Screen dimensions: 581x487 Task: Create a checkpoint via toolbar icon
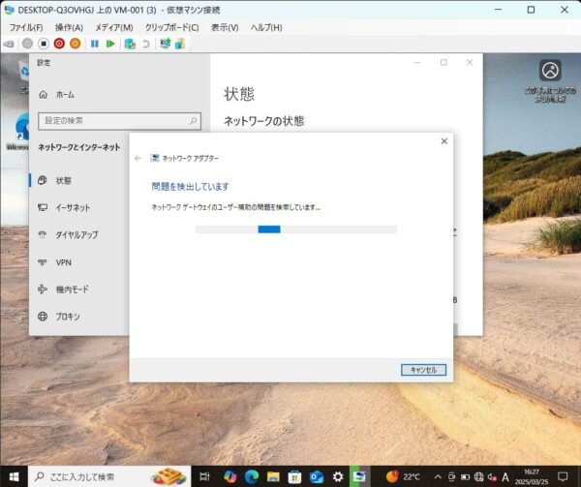130,44
